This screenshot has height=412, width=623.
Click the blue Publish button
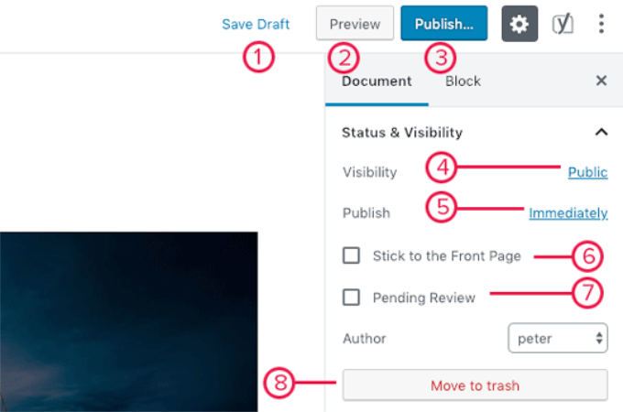(x=443, y=24)
